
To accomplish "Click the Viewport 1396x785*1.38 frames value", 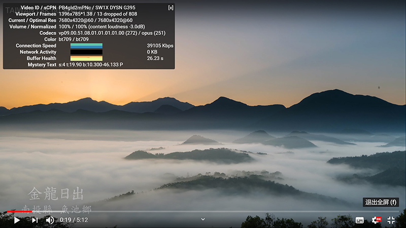I will point(98,14).
